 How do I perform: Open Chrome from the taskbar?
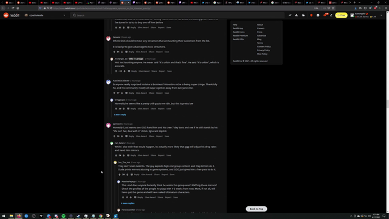[x=101, y=216]
